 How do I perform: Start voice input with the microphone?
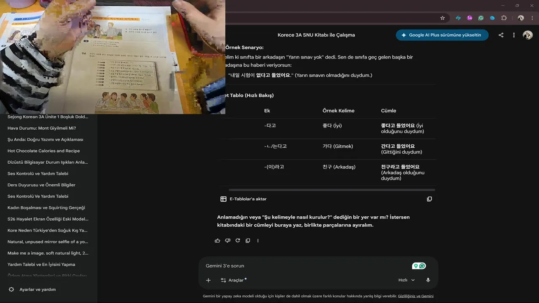428,280
